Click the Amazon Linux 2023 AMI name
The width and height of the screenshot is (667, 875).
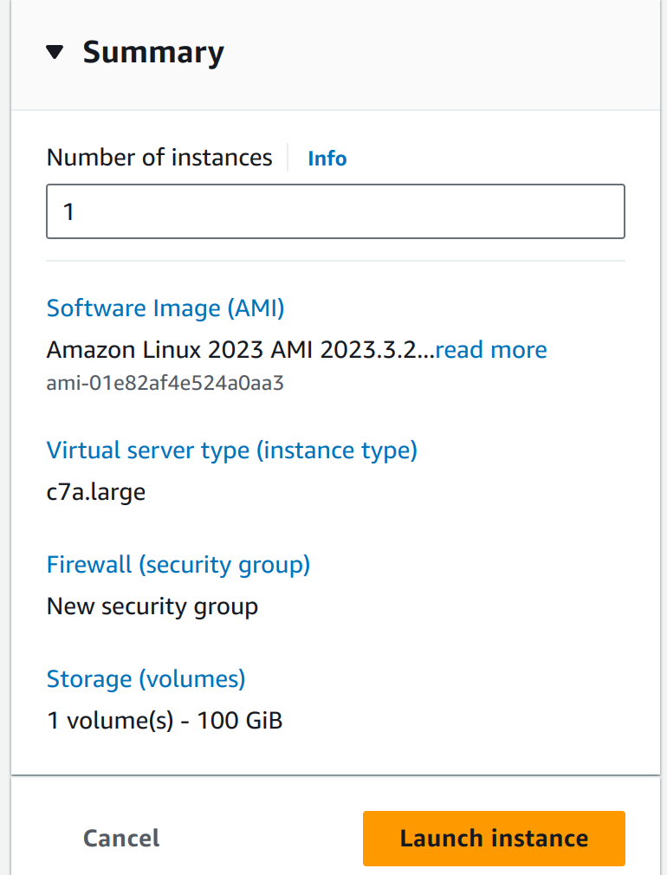[238, 350]
